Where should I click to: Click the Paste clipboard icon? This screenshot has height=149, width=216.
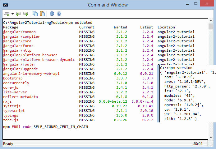point(42,14)
